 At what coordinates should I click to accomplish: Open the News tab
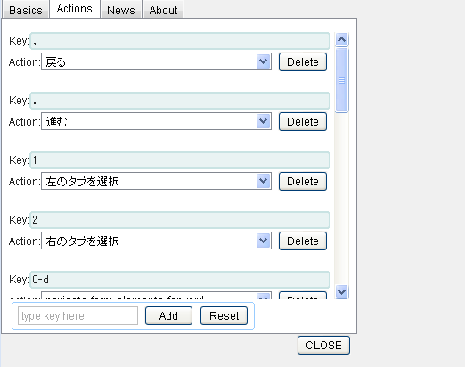click(x=121, y=10)
